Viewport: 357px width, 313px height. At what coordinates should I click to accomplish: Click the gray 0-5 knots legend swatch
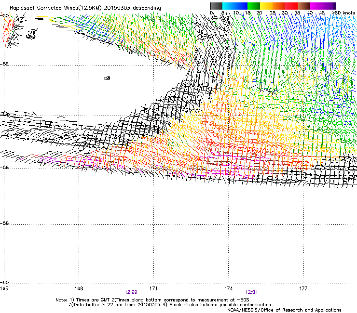click(x=216, y=6)
